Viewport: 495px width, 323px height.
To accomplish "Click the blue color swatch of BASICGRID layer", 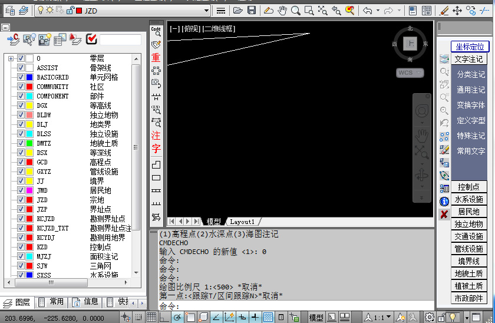I will (29, 77).
